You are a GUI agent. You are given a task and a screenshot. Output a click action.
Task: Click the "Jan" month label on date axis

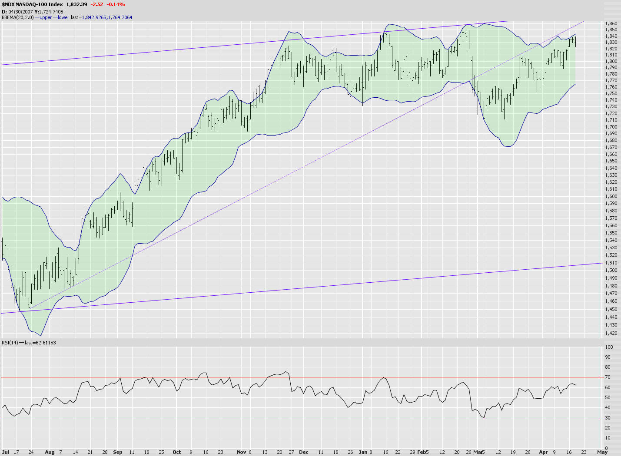pos(363,452)
